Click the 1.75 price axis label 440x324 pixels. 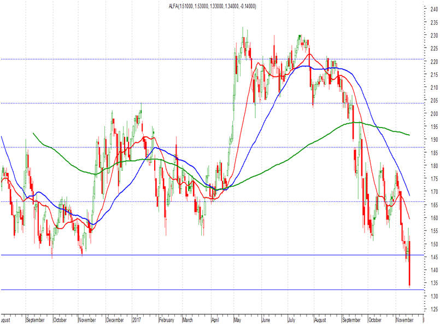pos(434,178)
